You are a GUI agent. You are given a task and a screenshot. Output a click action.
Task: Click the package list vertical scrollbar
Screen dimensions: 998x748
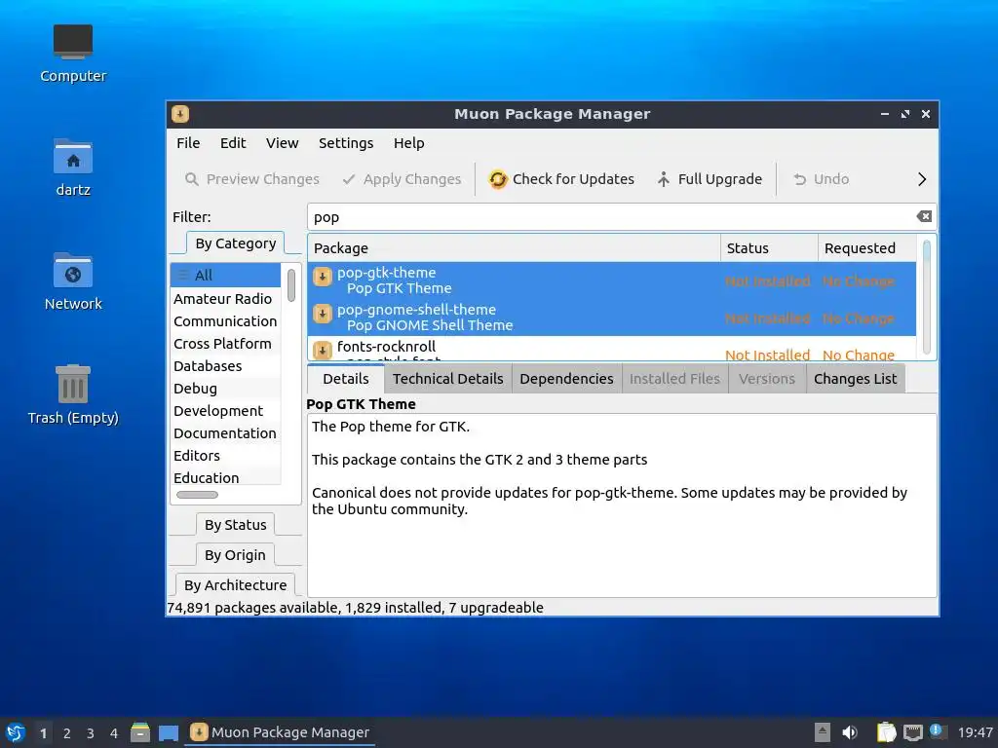[x=927, y=296]
